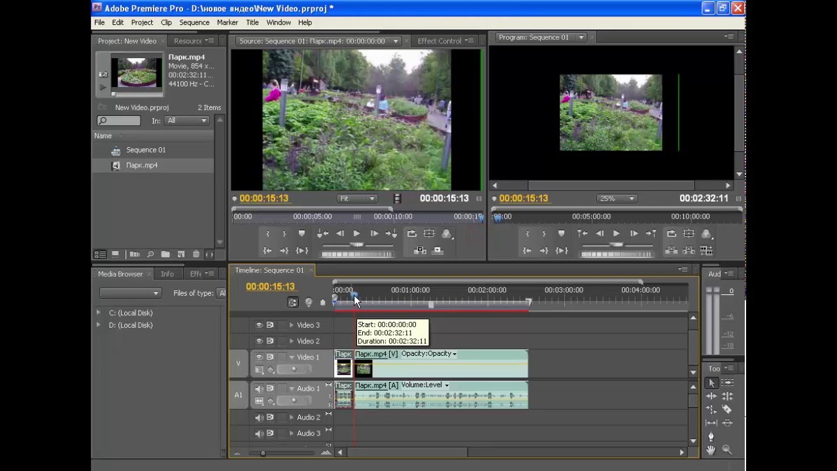
Task: Mute Audio 2 track with speaker toggle
Action: coord(259,417)
